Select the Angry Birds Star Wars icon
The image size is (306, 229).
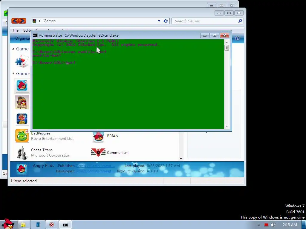pos(22,119)
